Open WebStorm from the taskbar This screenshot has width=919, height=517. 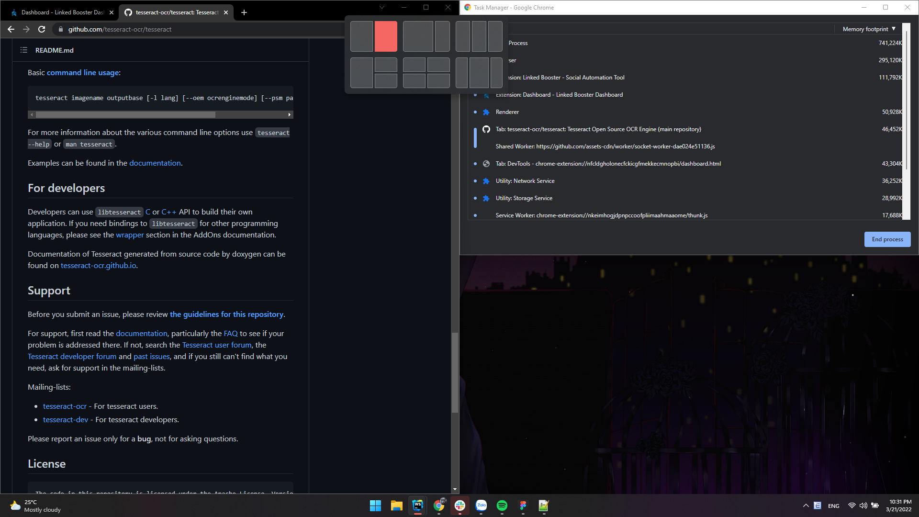coord(417,506)
